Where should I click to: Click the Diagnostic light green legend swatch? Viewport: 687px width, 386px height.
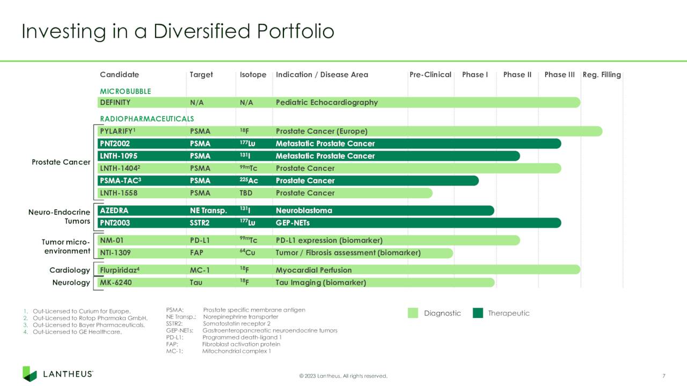[413, 313]
